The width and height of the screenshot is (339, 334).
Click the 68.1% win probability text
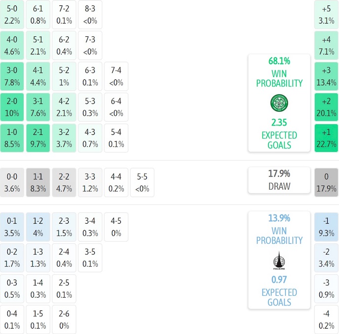click(279, 61)
